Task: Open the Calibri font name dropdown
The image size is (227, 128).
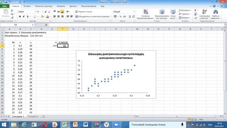Action: pyautogui.click(x=35, y=12)
